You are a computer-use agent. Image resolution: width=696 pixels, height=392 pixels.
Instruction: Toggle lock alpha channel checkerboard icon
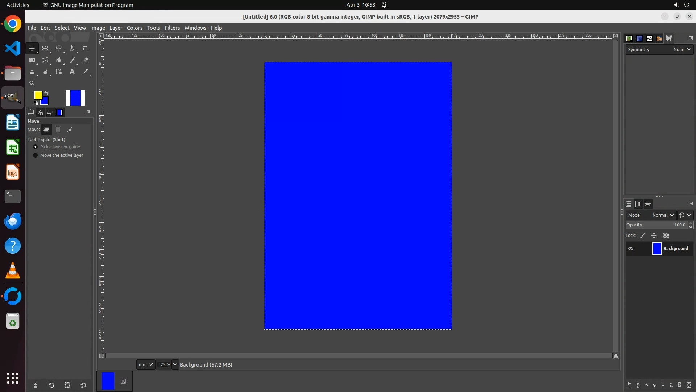tap(666, 236)
